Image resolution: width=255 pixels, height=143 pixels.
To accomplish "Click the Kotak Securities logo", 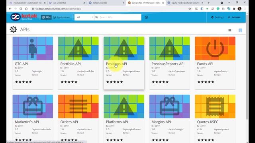I will pos(24,17).
